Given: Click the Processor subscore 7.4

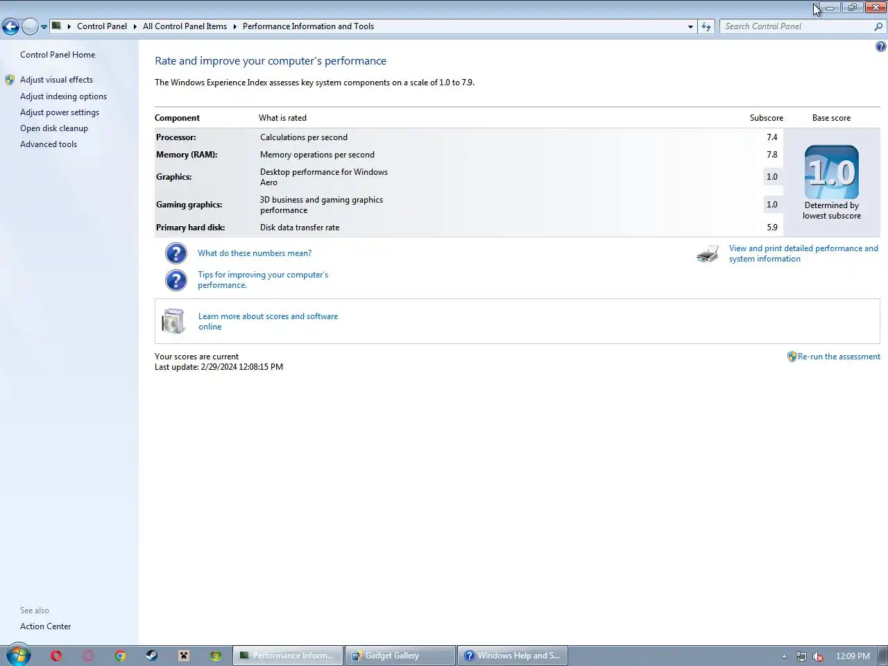Looking at the screenshot, I should pyautogui.click(x=772, y=137).
